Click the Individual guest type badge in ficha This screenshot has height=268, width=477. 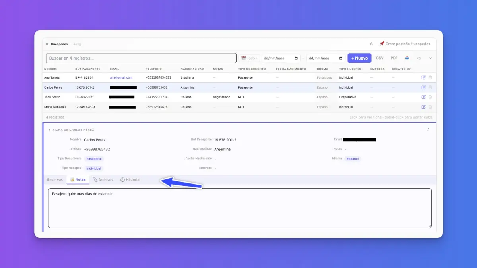coord(94,168)
